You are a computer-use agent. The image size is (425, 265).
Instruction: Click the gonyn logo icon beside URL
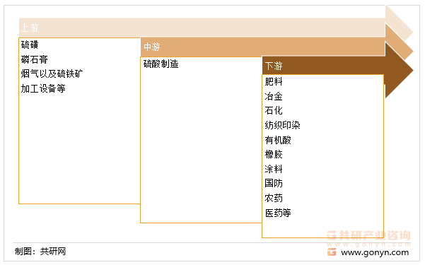[x=332, y=252]
